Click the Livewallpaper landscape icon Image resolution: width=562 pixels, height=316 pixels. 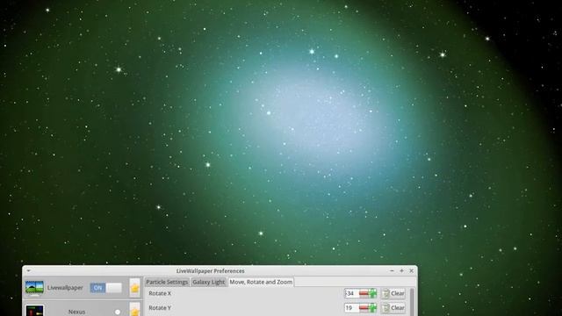click(x=34, y=288)
